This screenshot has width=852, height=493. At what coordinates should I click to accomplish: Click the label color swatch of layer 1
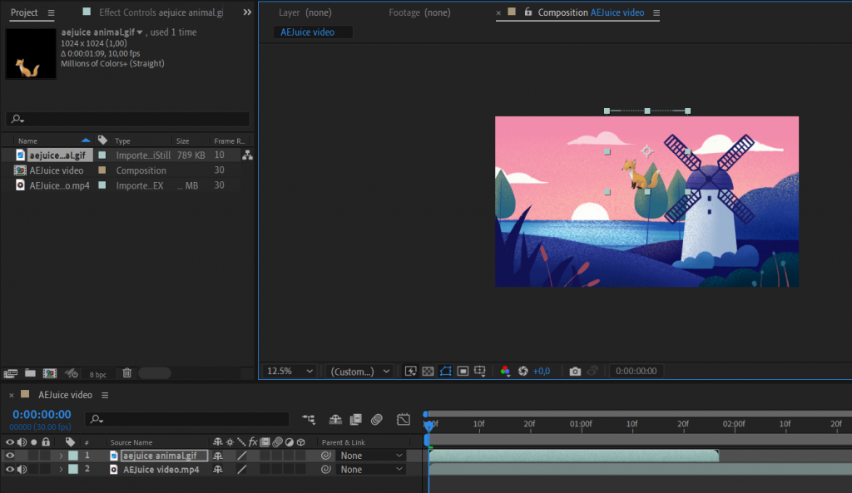coord(73,456)
